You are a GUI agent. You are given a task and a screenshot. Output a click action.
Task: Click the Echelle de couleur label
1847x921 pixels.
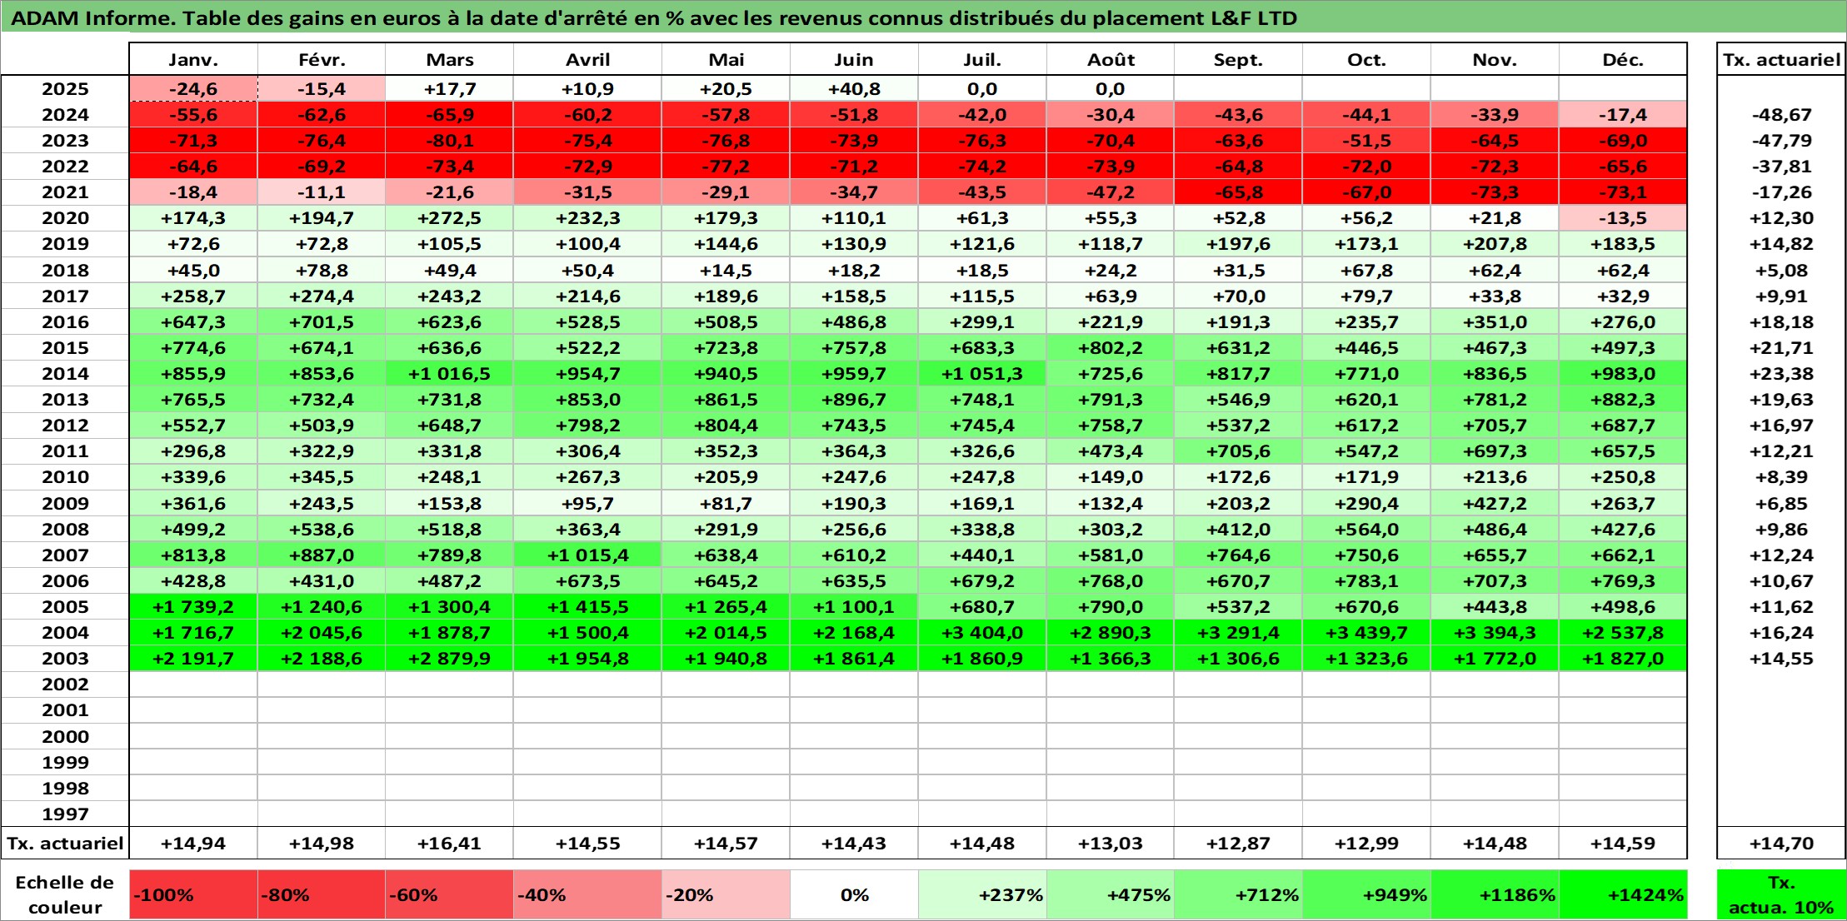(x=65, y=894)
